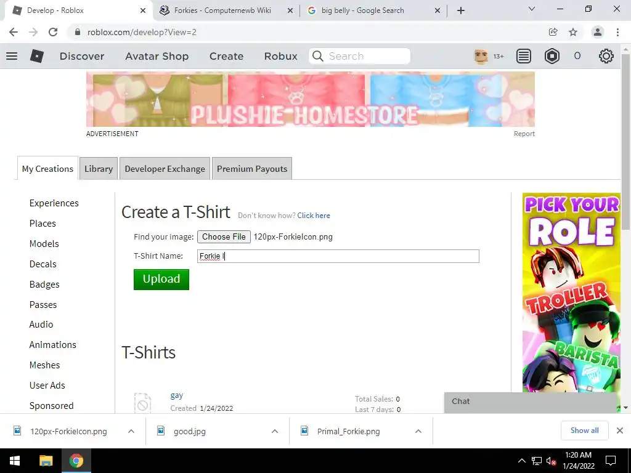Select Passes in the sidebar
This screenshot has width=631, height=473.
(x=43, y=304)
